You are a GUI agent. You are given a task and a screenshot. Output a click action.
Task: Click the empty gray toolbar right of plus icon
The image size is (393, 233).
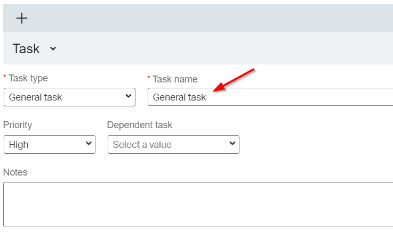(x=213, y=18)
